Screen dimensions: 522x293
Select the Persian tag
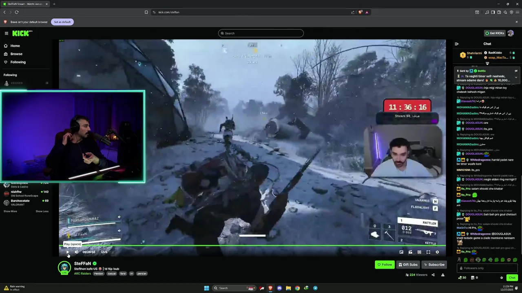99,273
